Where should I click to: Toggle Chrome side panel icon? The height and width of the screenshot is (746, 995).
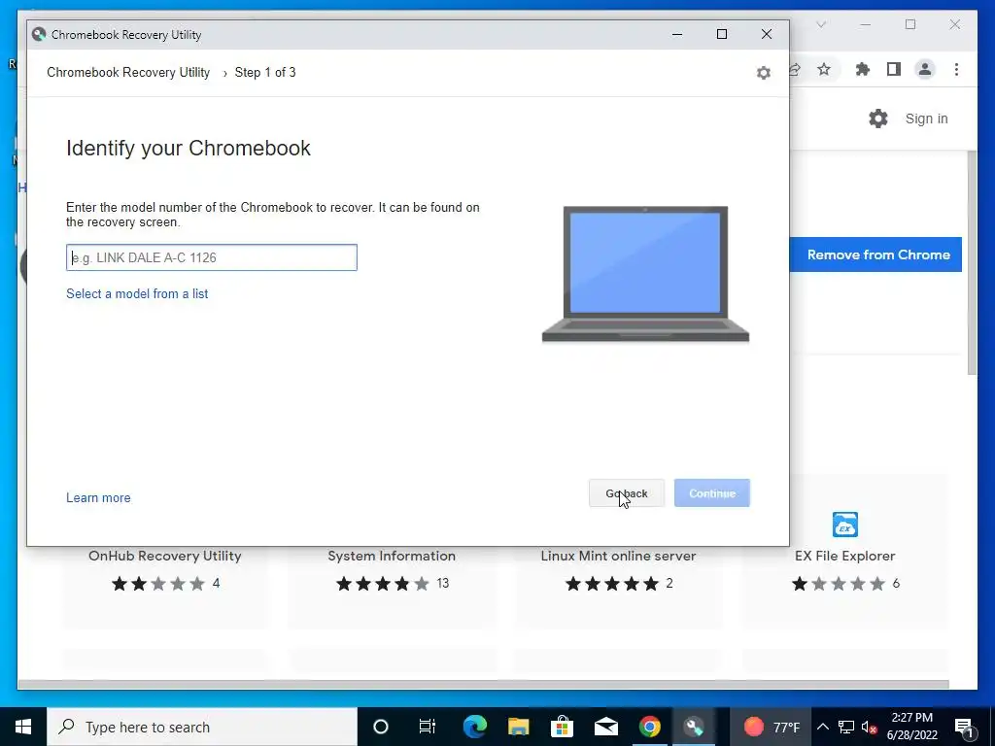[894, 69]
